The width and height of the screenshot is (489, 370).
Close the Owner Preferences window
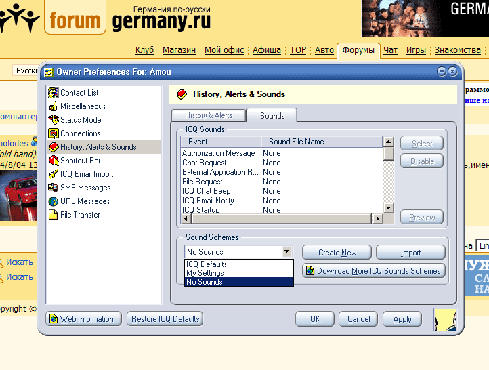tap(452, 71)
